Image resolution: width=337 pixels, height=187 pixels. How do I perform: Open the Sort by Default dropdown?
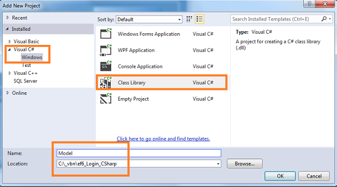(149, 20)
